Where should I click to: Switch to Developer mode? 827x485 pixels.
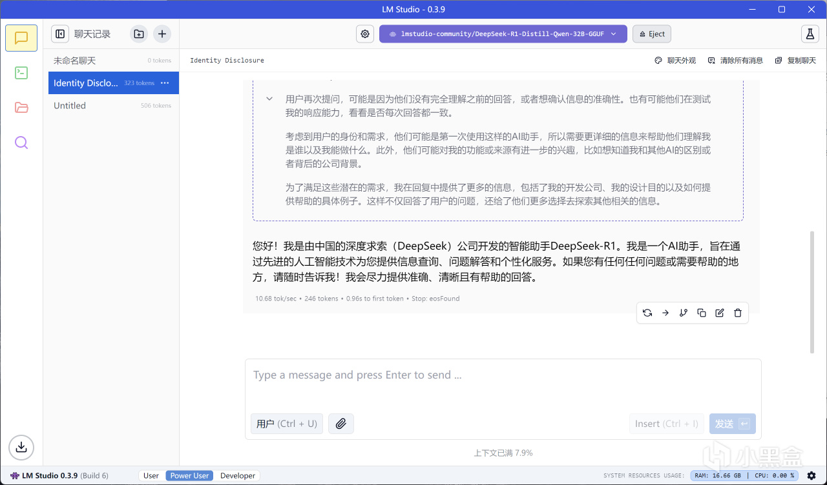(x=238, y=476)
